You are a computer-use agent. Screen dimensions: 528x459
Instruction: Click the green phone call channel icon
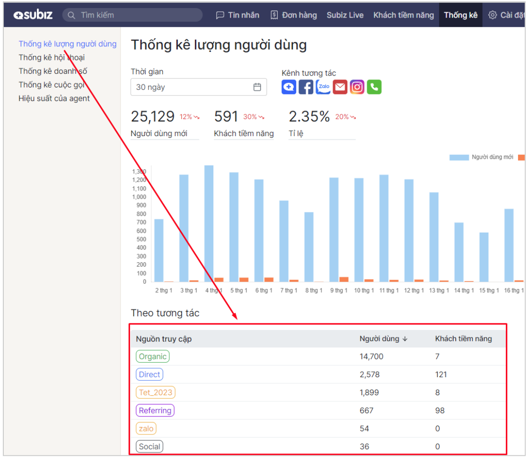(374, 87)
